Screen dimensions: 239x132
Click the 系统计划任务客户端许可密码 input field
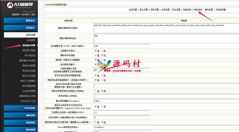point(166,86)
